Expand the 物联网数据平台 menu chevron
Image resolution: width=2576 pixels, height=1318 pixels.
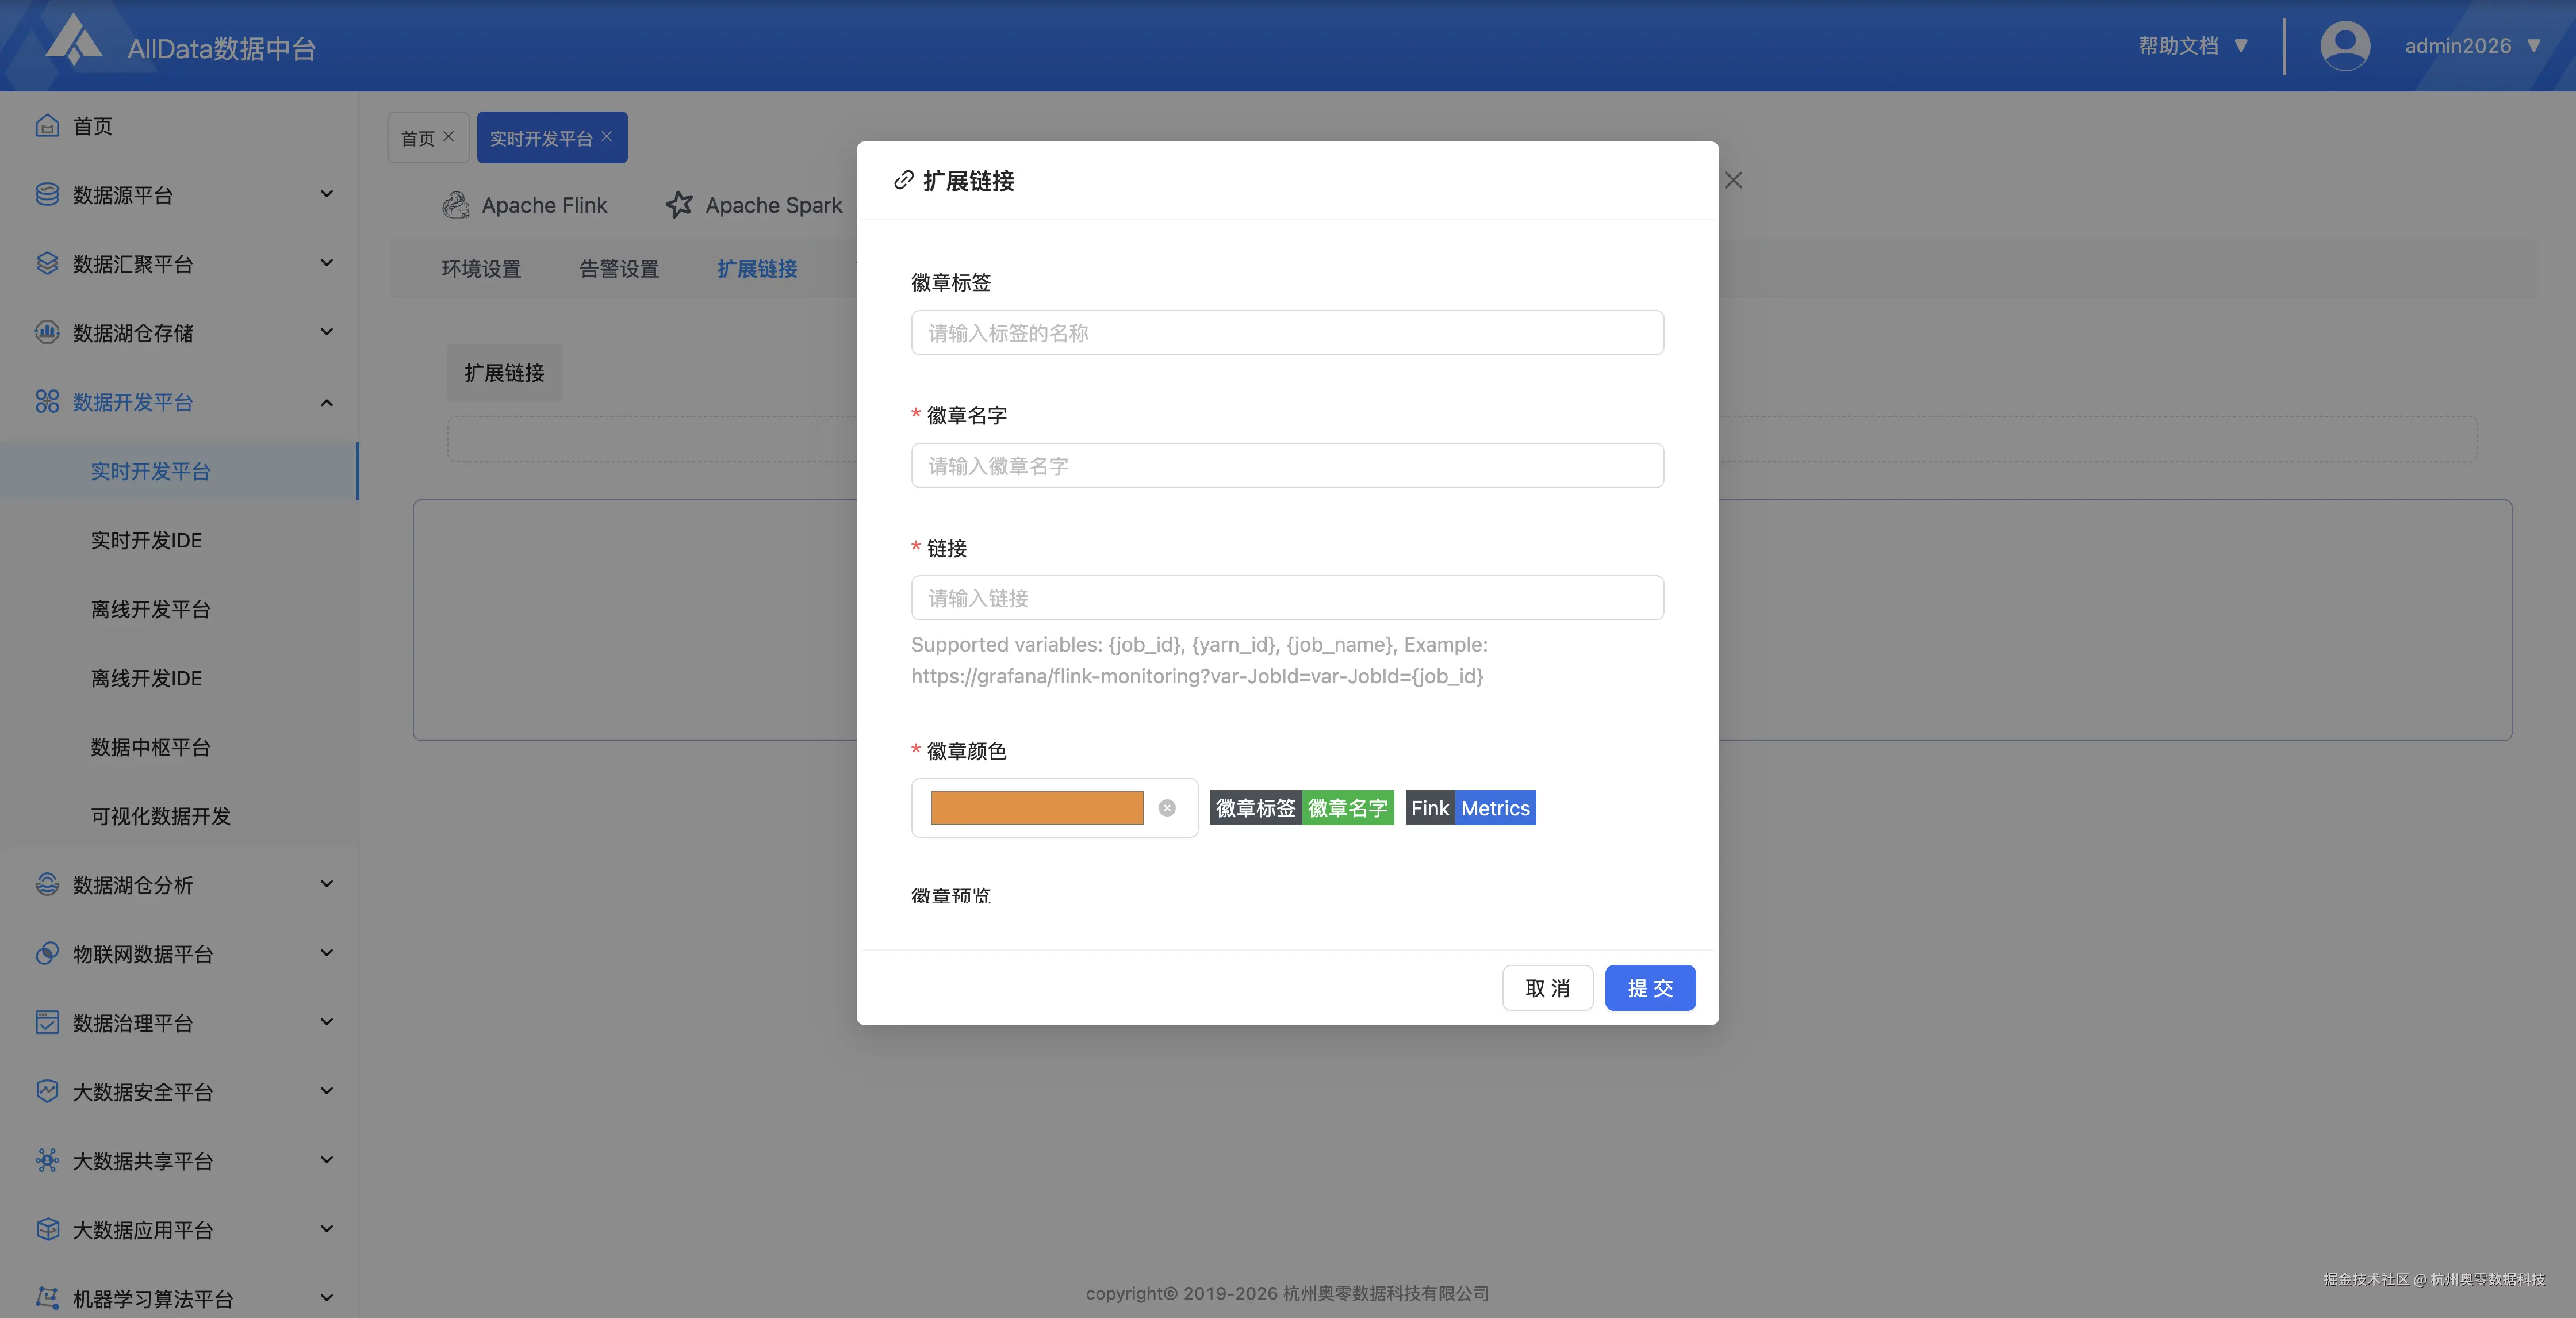(x=327, y=953)
